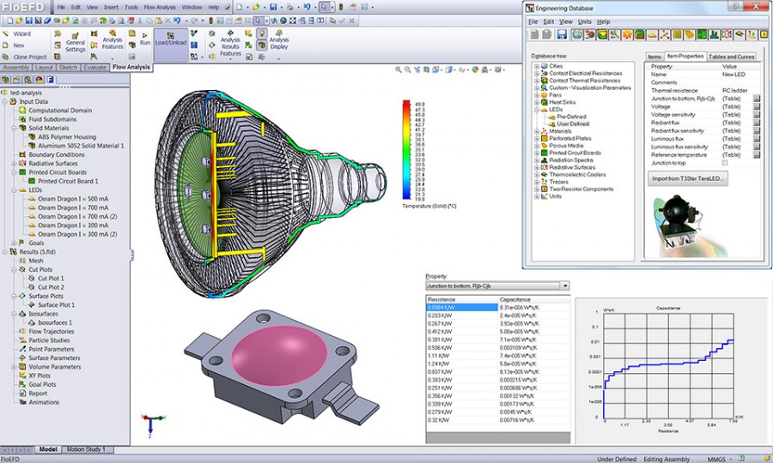Open the Display Manager sphere tab in left panel

pyautogui.click(x=39, y=79)
